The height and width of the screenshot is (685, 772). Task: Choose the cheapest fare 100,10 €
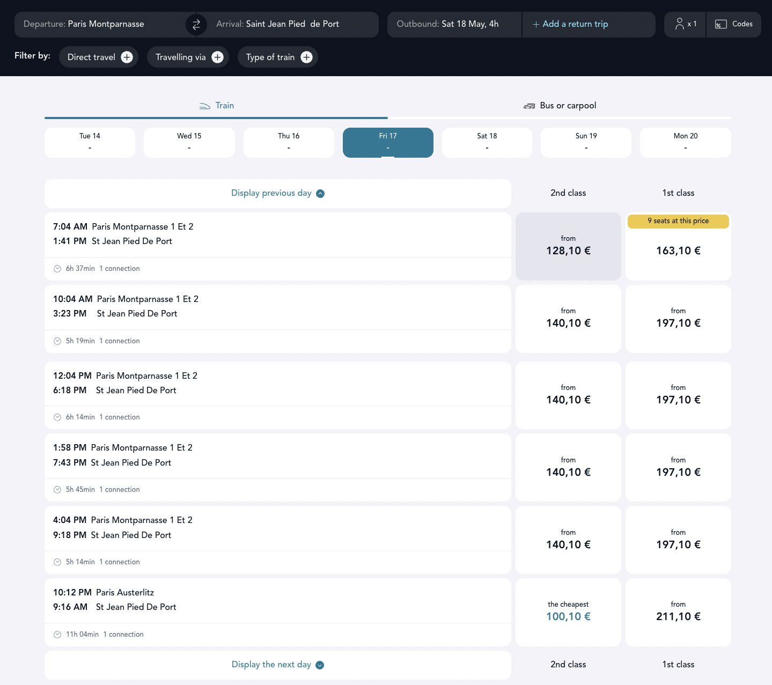tap(568, 612)
